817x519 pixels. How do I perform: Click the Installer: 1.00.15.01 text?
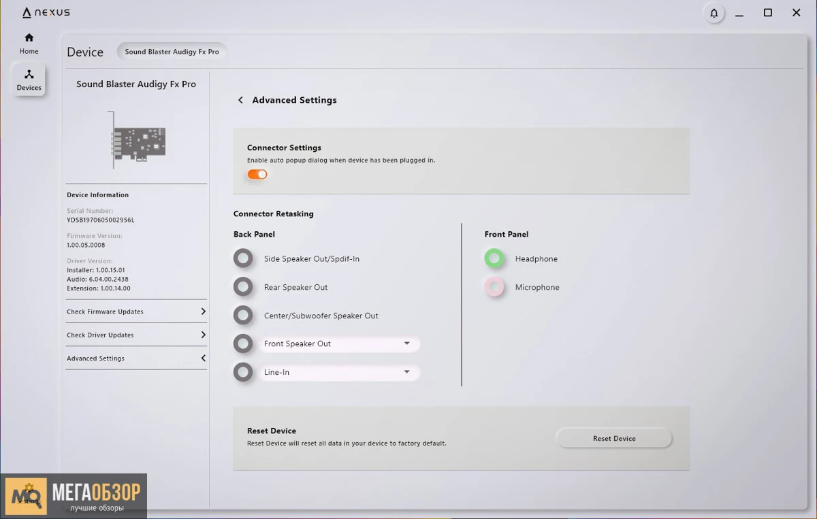(96, 270)
